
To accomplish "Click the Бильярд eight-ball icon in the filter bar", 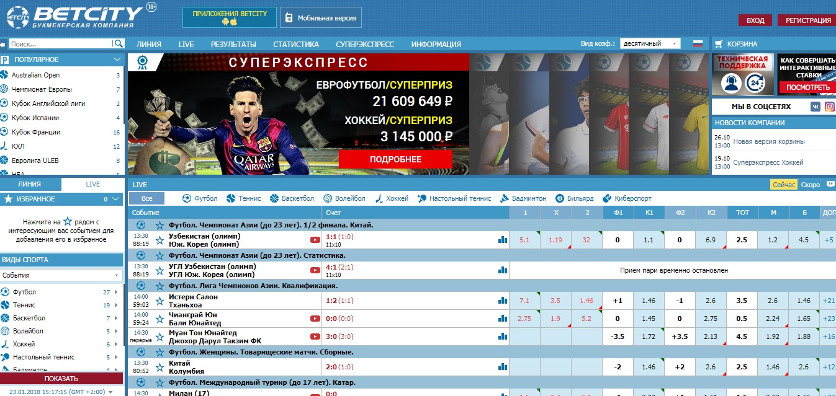I will [560, 198].
